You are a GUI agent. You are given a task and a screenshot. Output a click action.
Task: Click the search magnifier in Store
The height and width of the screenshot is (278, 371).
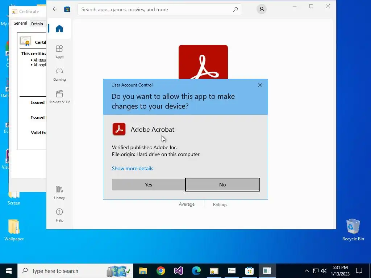click(x=235, y=9)
